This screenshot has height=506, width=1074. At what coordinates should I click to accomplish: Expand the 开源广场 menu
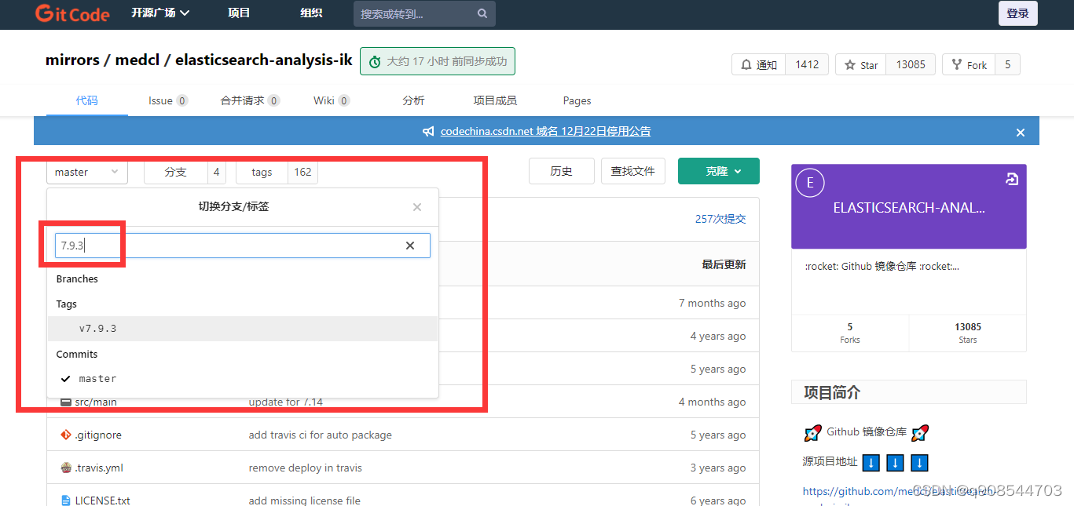click(160, 13)
